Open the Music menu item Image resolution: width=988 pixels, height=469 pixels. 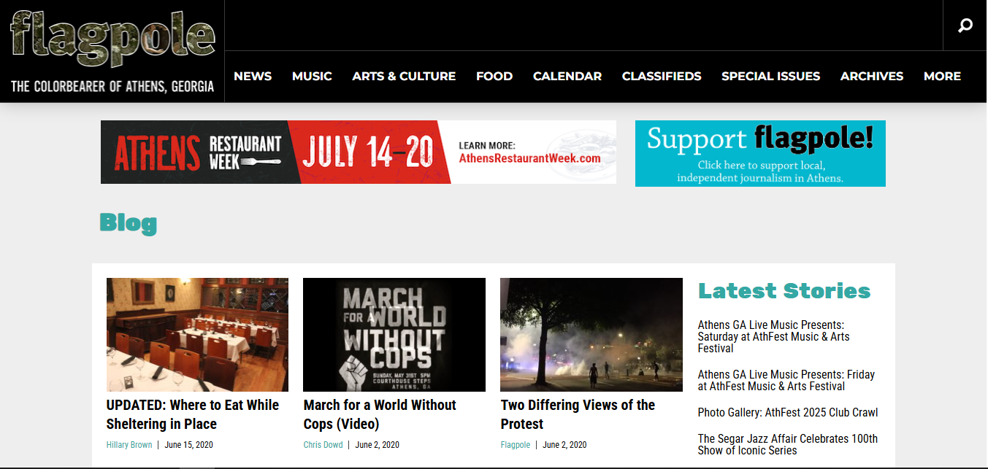click(x=312, y=76)
